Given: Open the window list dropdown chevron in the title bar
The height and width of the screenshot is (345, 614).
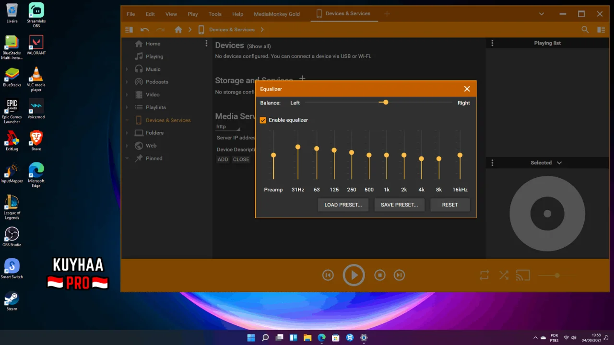Looking at the screenshot, I should click(542, 14).
